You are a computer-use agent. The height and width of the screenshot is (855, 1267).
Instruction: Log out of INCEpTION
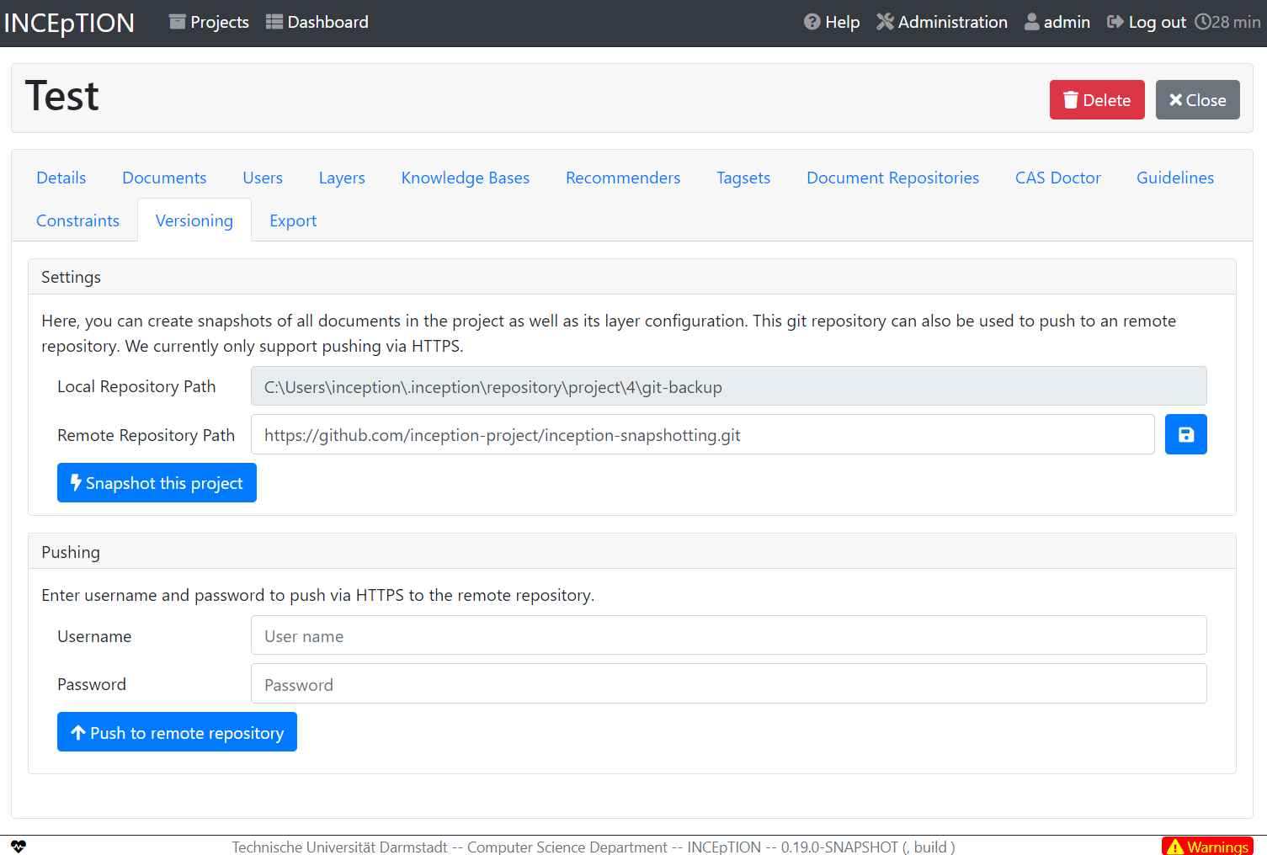[x=1145, y=22]
